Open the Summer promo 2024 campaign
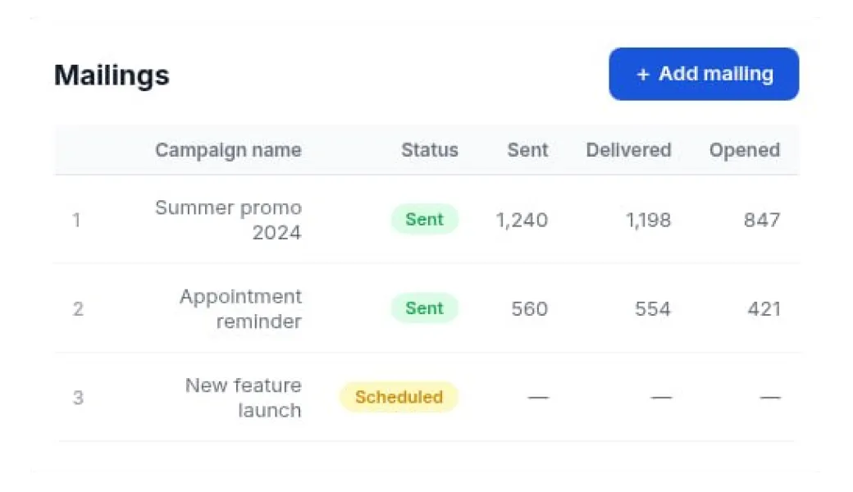853x492 pixels. pos(228,220)
